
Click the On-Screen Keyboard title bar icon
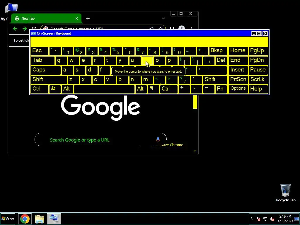34,33
